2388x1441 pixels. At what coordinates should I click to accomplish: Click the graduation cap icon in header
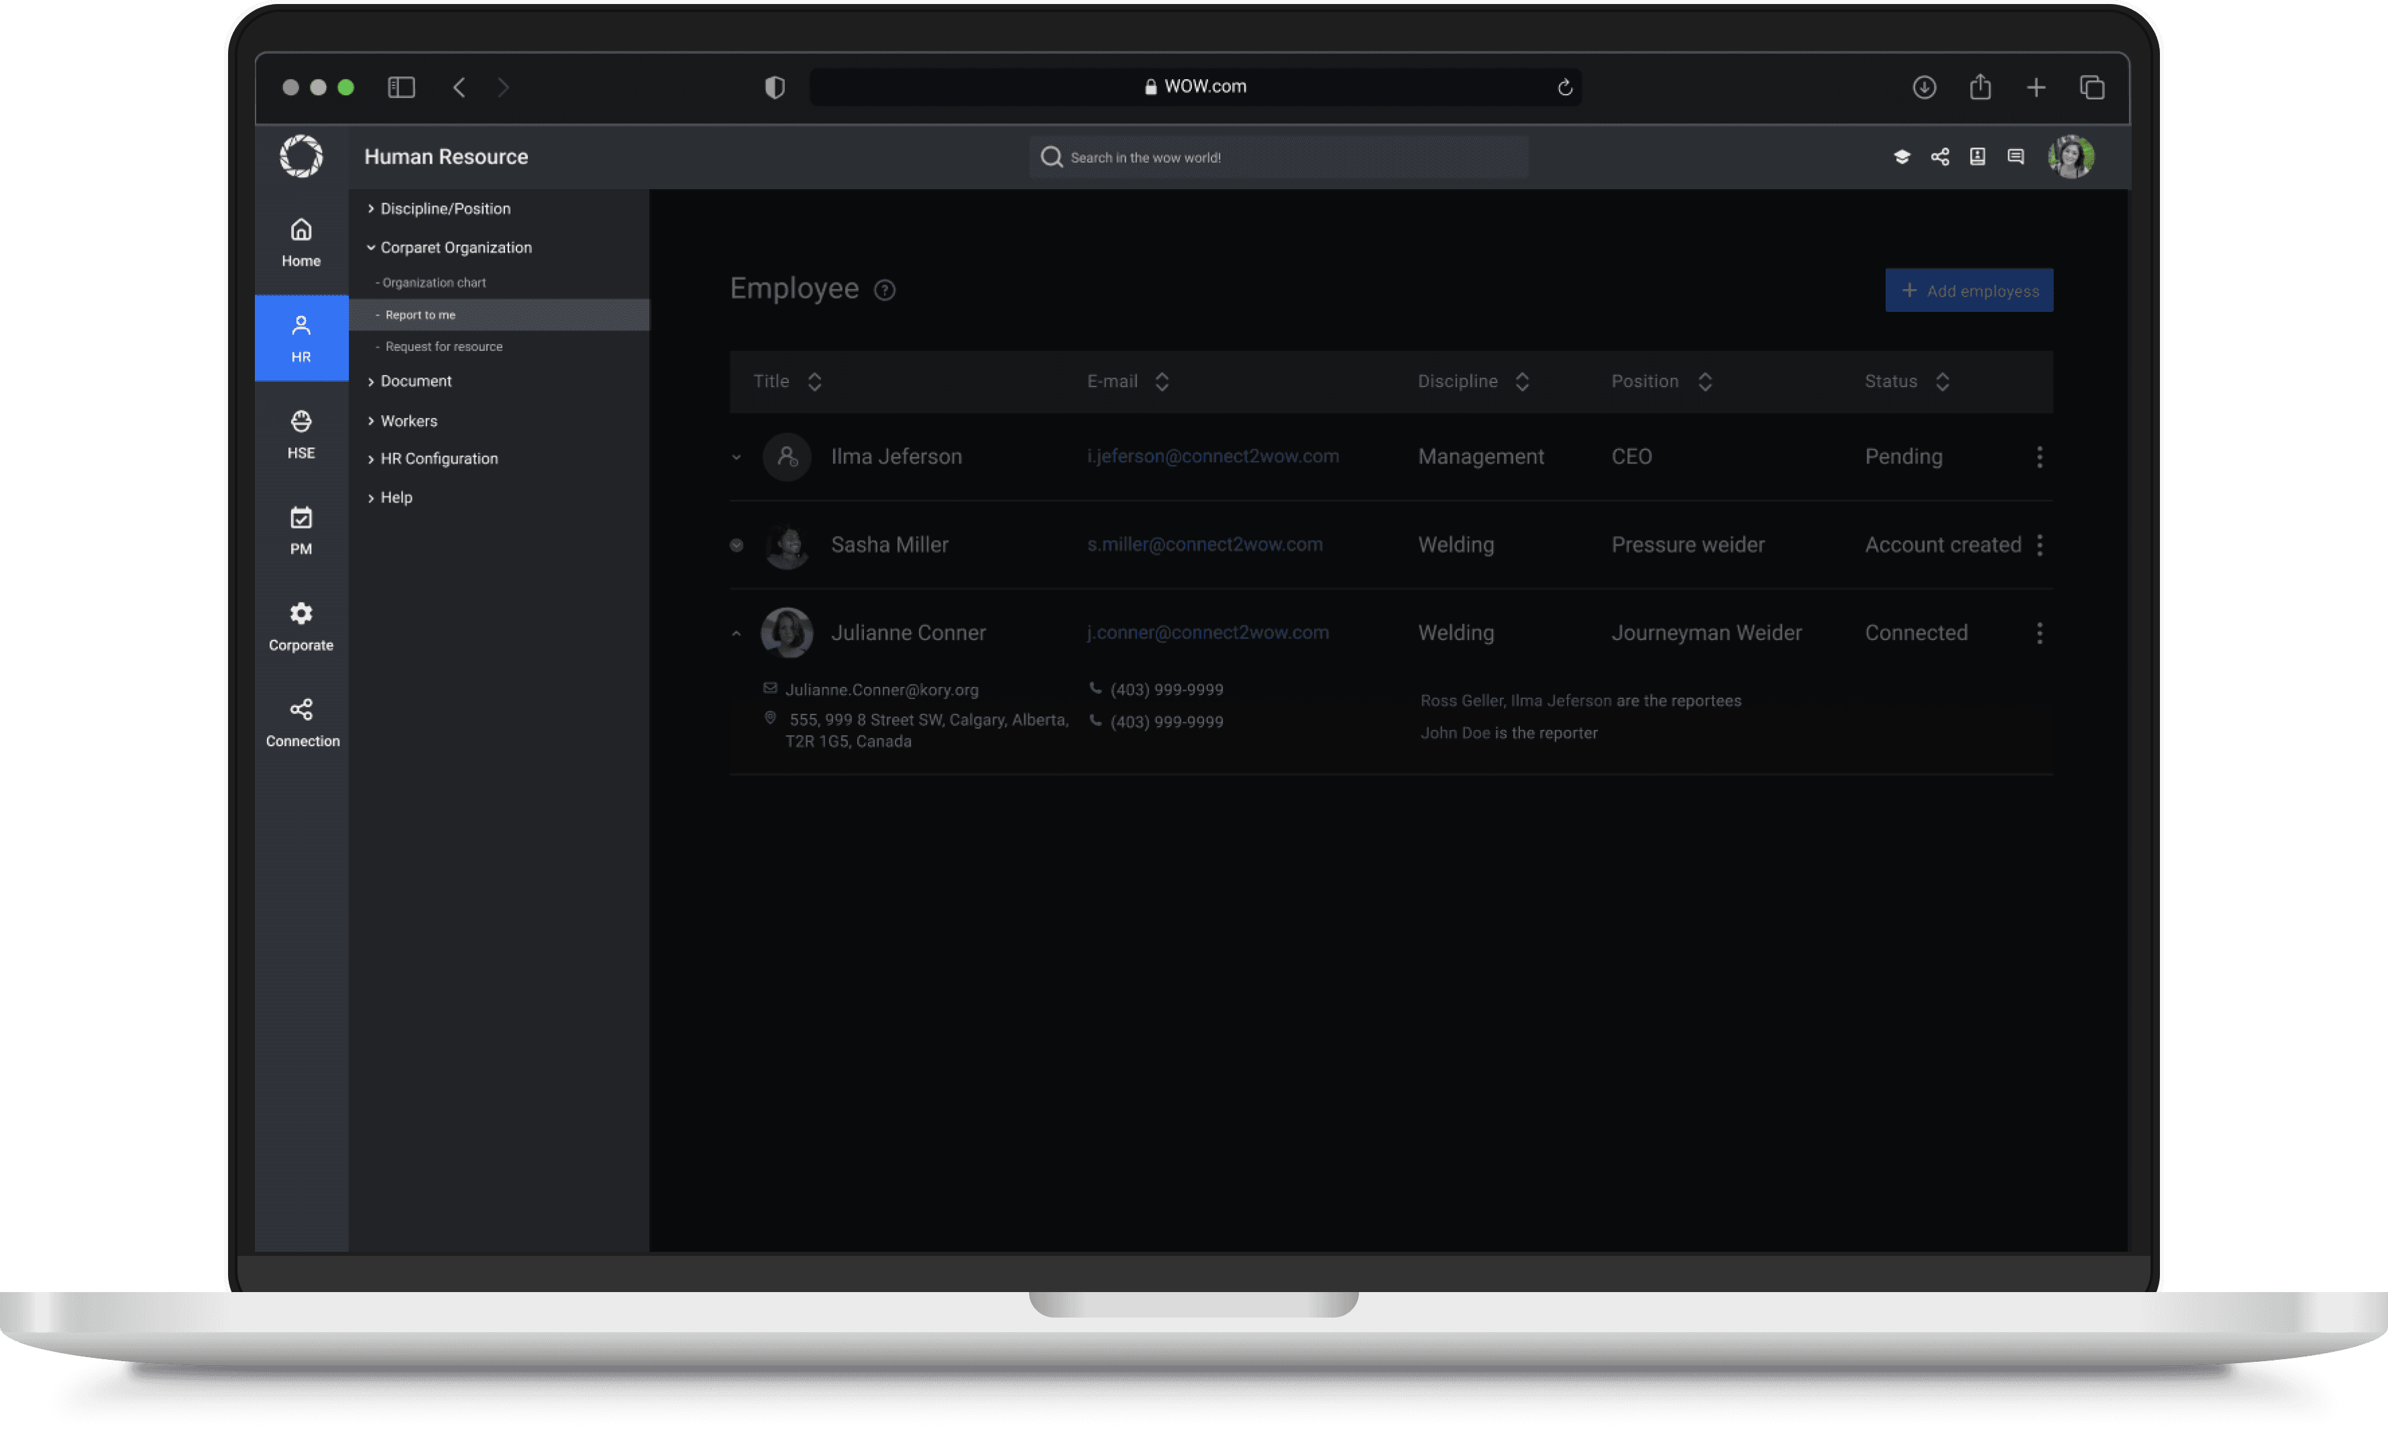coord(1902,157)
